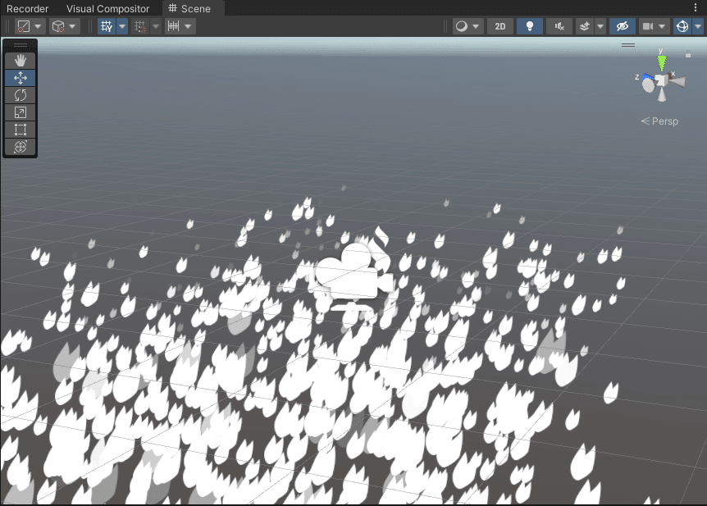Viewport: 707px width, 506px height.
Task: Select the Rect transform tool
Action: click(21, 130)
